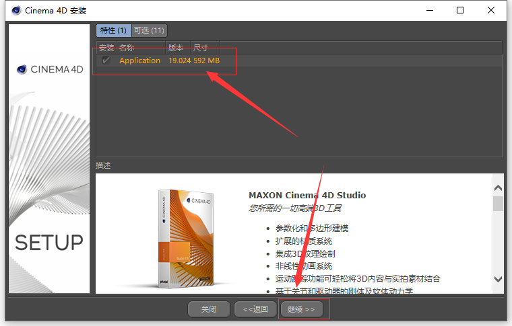Continue with 继续 >> button

(301, 309)
